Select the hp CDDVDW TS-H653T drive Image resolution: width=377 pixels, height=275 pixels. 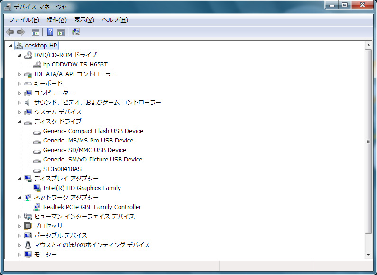point(75,64)
